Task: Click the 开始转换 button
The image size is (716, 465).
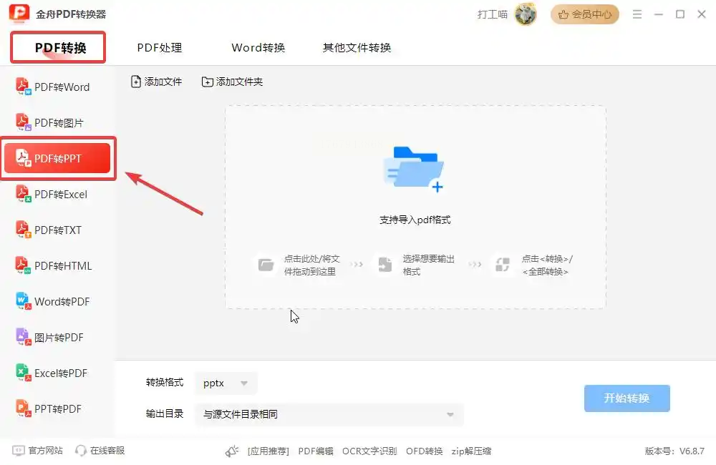Action: pyautogui.click(x=627, y=398)
